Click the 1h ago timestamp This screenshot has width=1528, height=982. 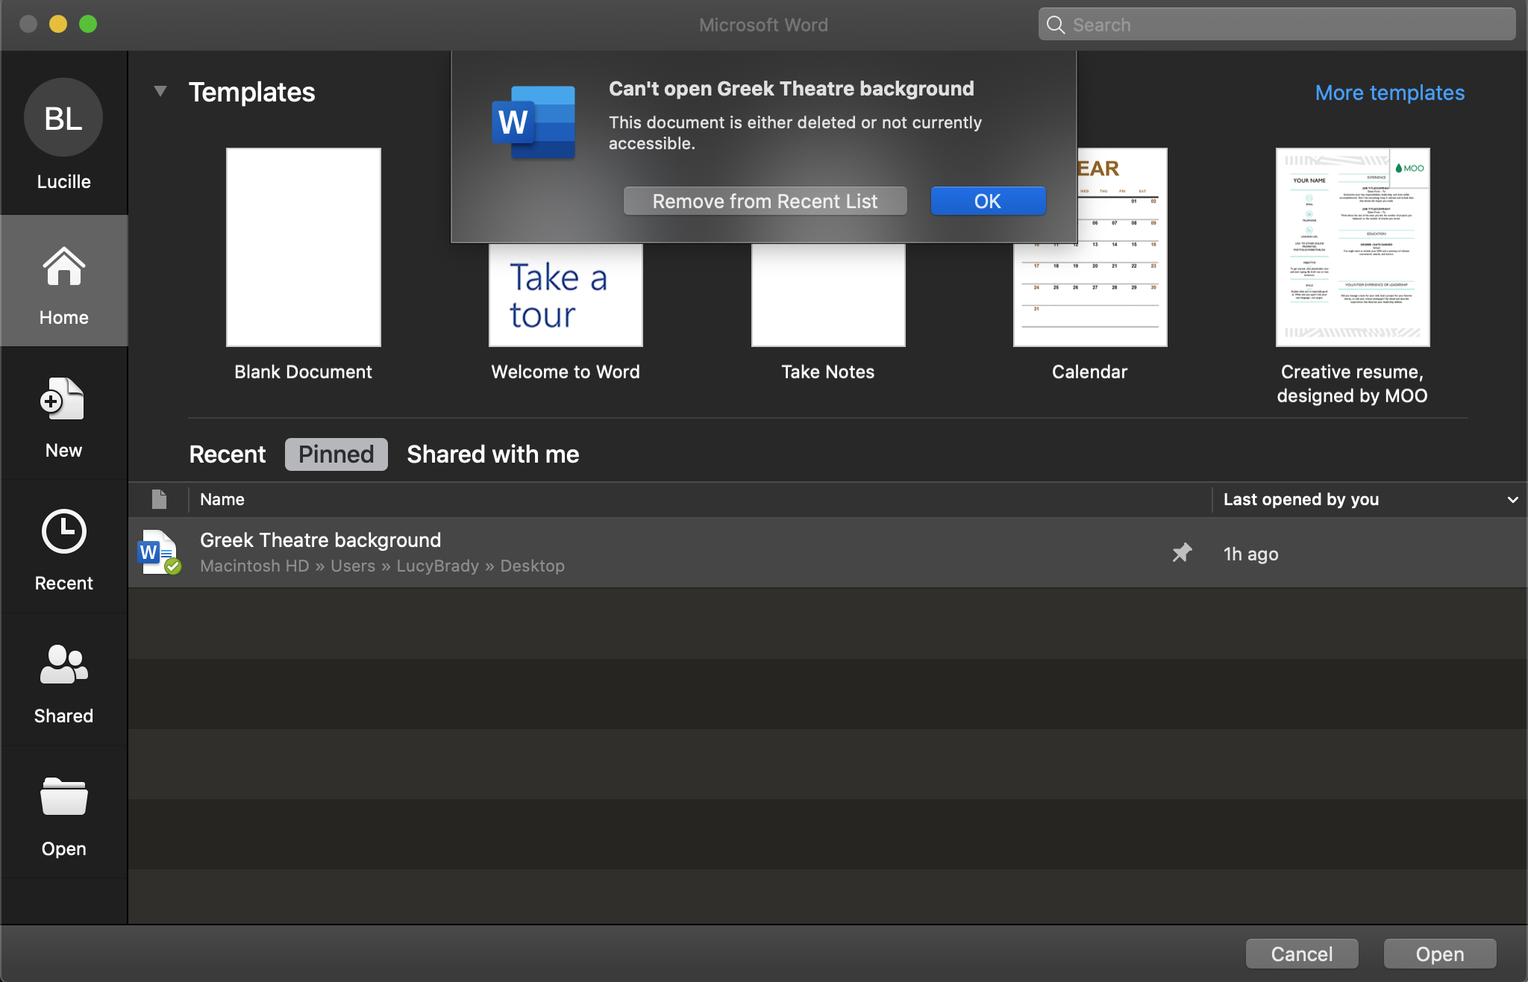pyautogui.click(x=1251, y=554)
